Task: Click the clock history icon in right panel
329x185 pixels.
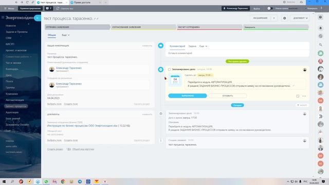Action: (320, 36)
